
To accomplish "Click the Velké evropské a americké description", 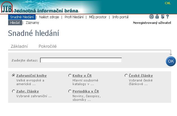I will pos(30,82).
